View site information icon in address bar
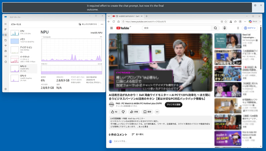The image size is (266, 151). [123, 22]
